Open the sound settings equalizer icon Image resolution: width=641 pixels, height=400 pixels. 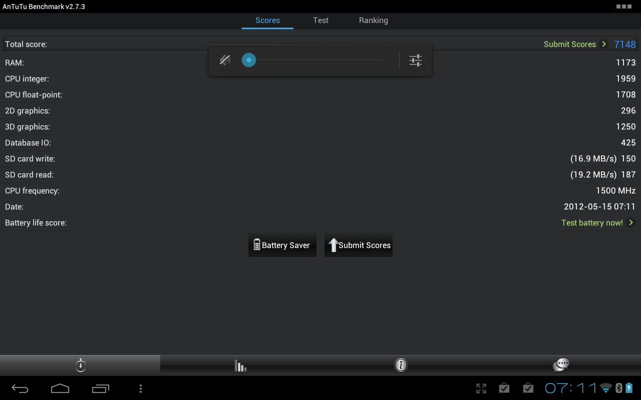[x=416, y=60]
